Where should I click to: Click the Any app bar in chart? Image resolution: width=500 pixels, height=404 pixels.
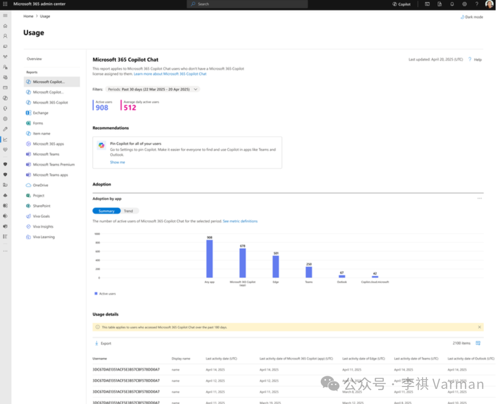[209, 259]
